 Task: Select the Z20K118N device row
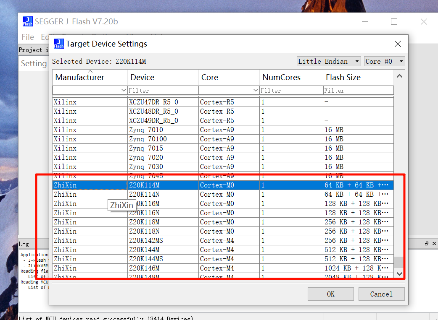[x=223, y=231]
